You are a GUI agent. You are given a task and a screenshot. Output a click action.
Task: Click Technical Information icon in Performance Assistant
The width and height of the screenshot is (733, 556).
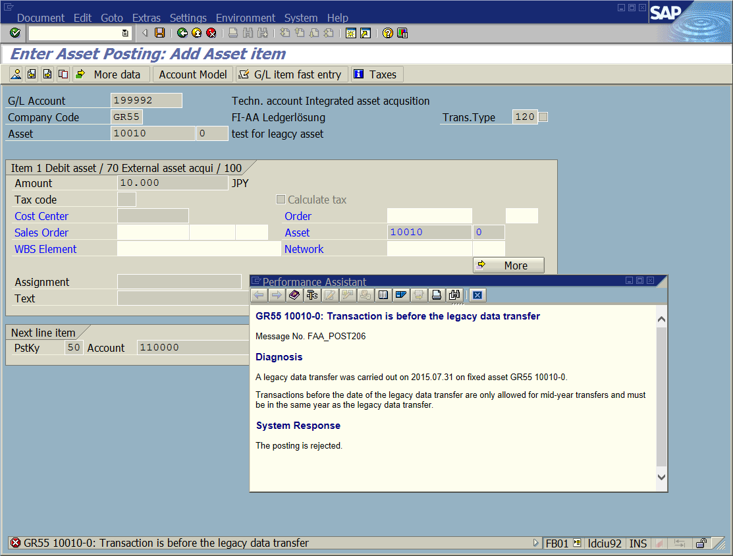coord(312,295)
